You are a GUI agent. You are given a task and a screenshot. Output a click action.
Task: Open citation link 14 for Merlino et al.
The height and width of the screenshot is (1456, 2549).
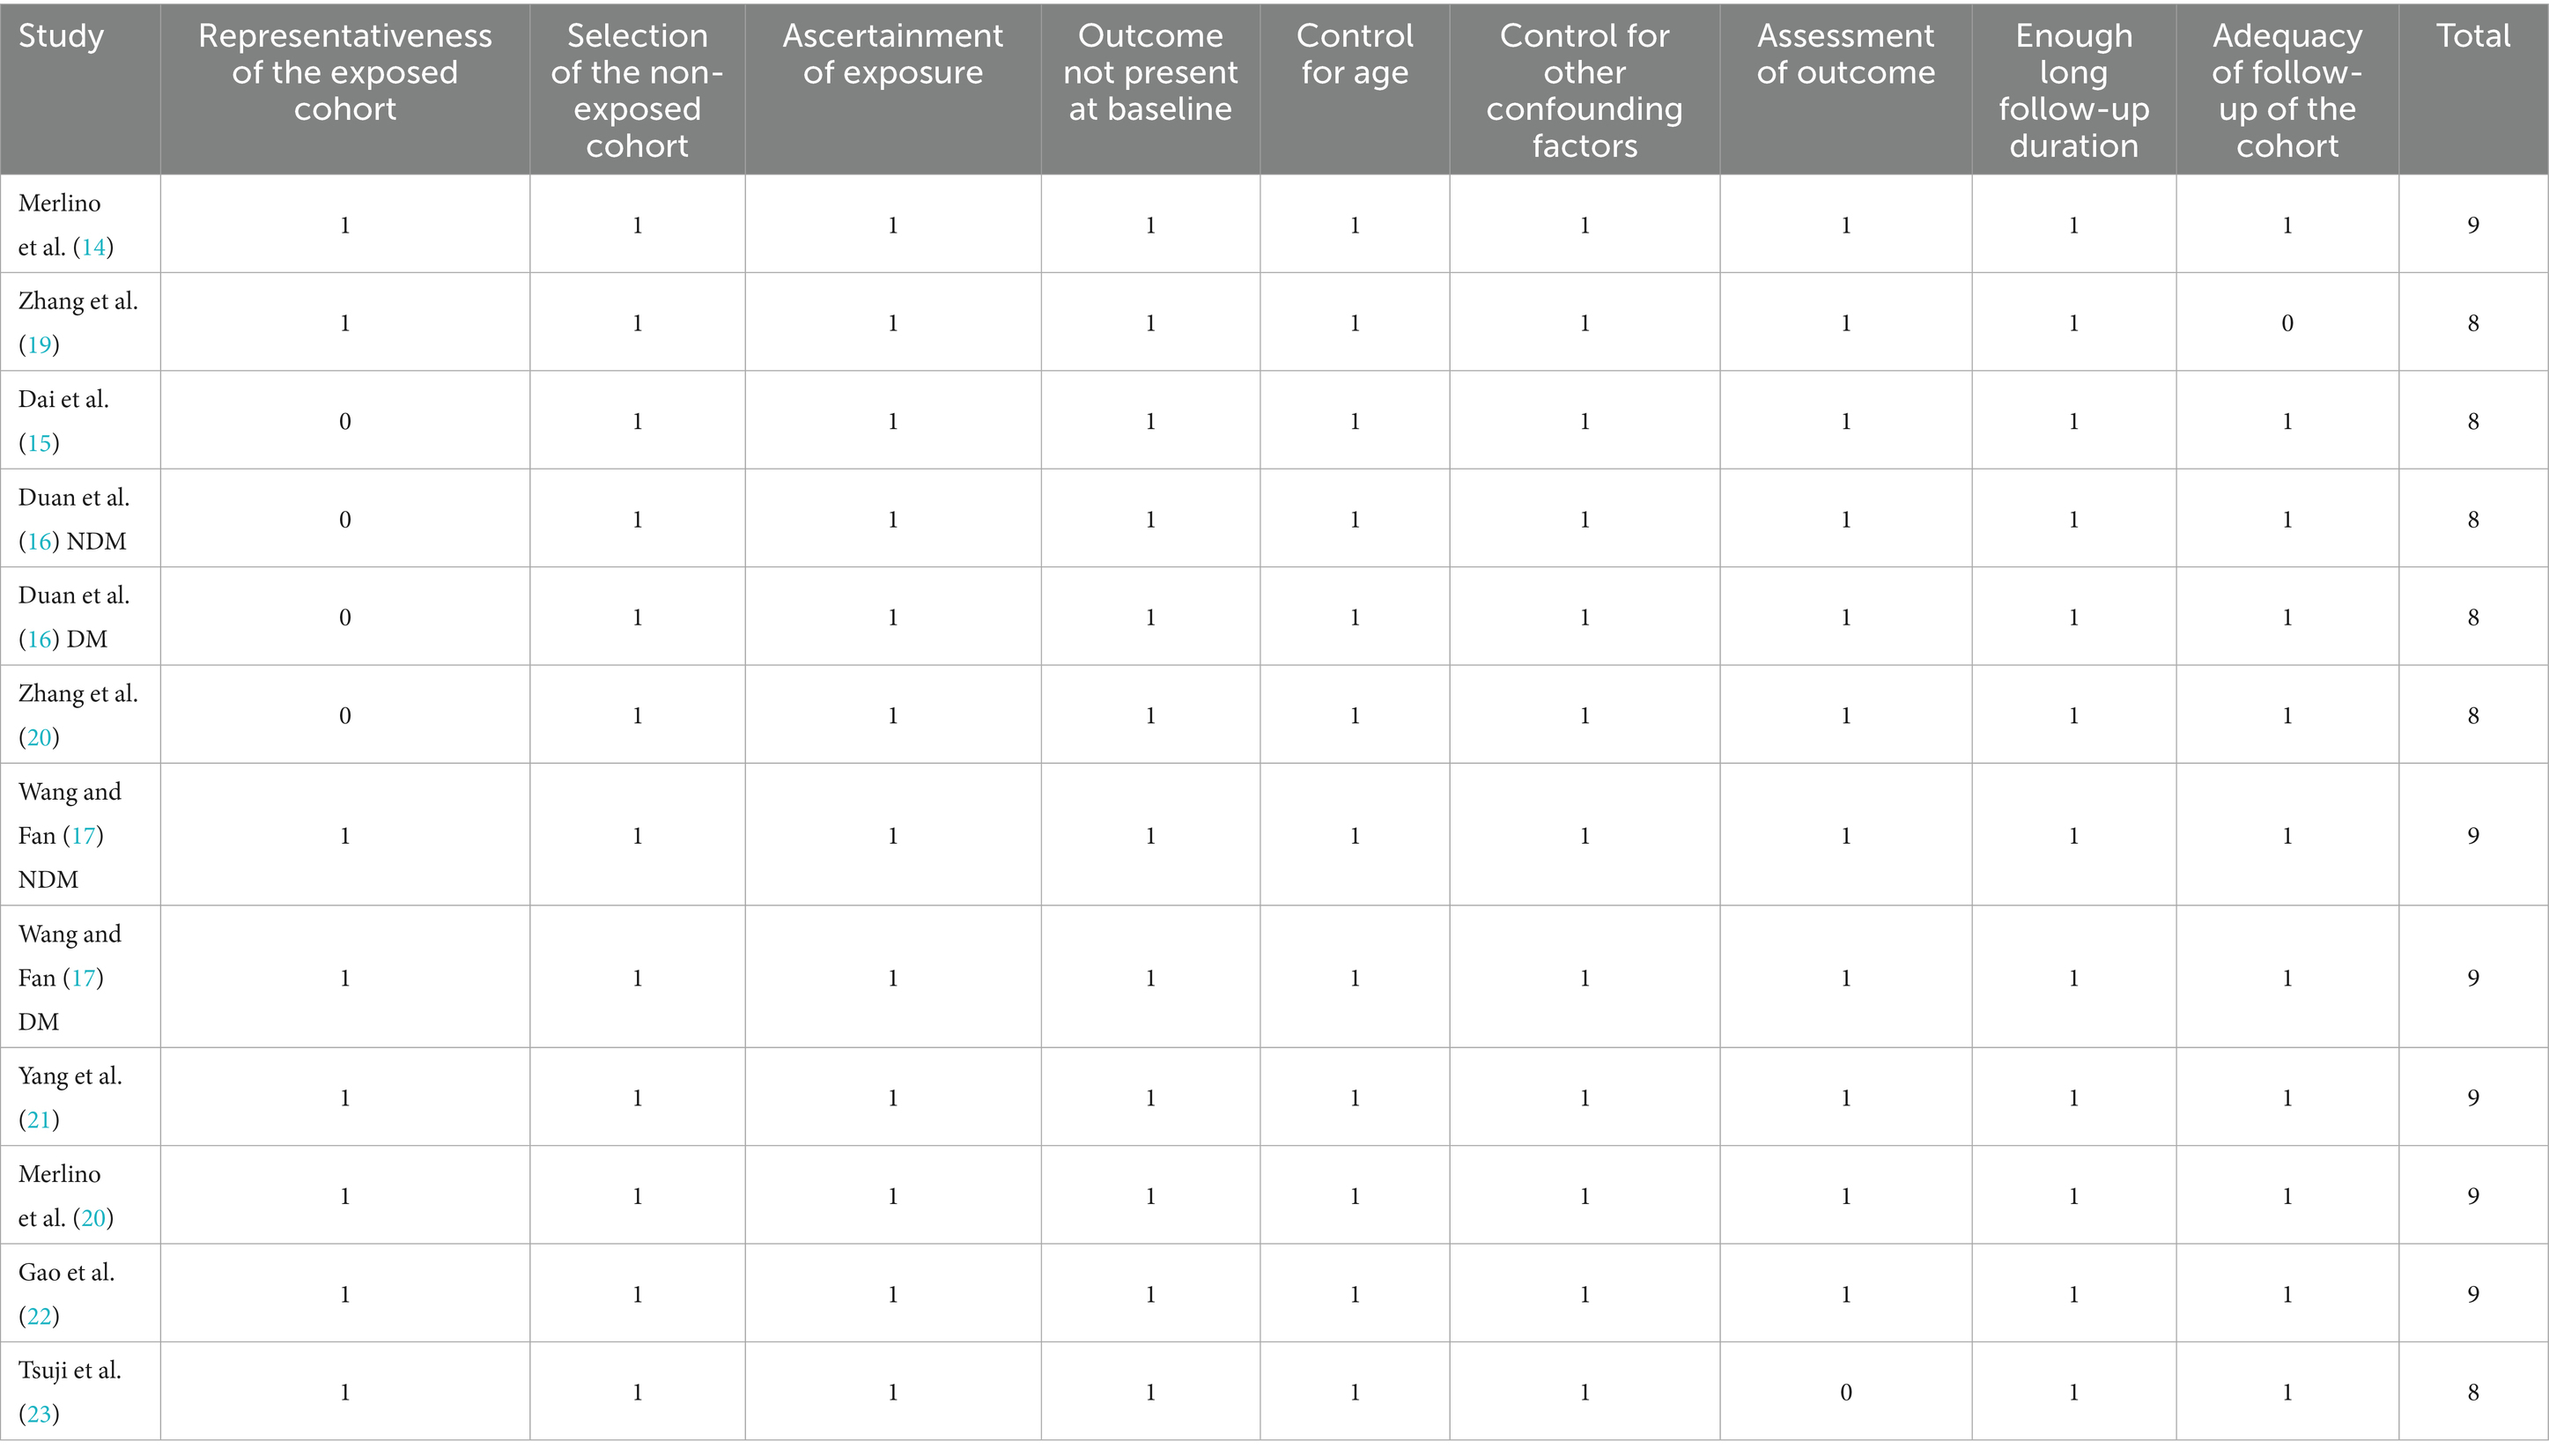[93, 247]
